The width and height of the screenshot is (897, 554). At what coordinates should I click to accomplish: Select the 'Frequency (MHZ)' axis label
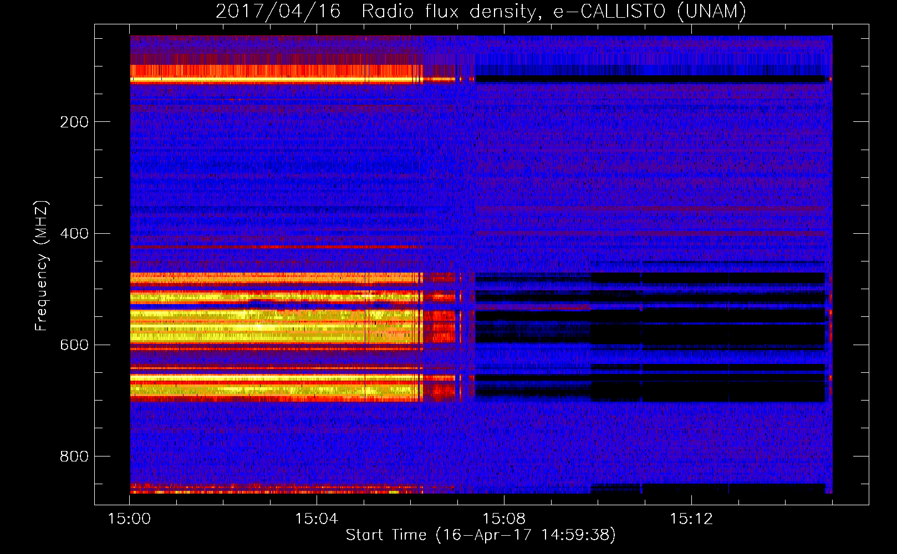pos(42,266)
